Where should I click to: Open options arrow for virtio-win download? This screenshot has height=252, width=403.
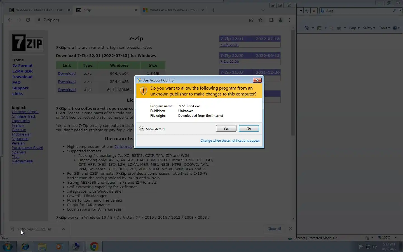click(64, 229)
